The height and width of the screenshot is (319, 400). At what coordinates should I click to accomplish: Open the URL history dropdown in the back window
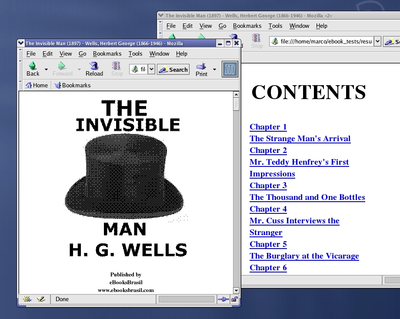click(x=377, y=41)
